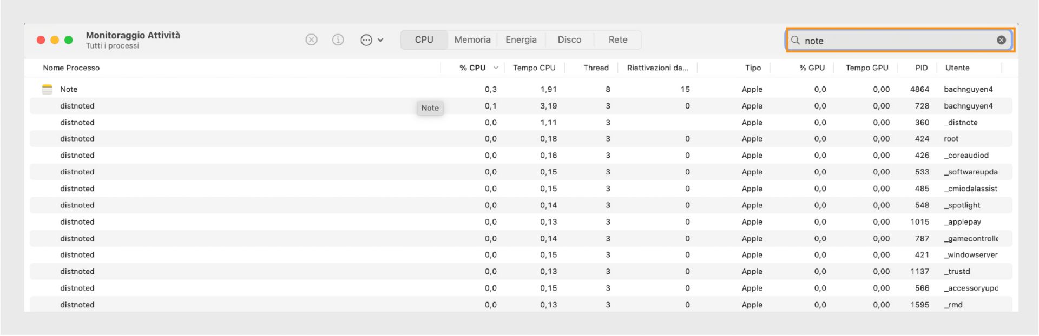The height and width of the screenshot is (336, 1039).
Task: Select the PID cell 566
Action: coord(922,288)
